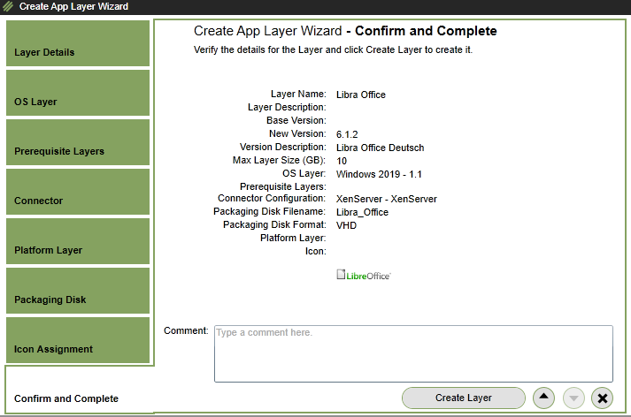631x417 pixels.
Task: Click the Layer Name: field label
Action: tap(298, 94)
